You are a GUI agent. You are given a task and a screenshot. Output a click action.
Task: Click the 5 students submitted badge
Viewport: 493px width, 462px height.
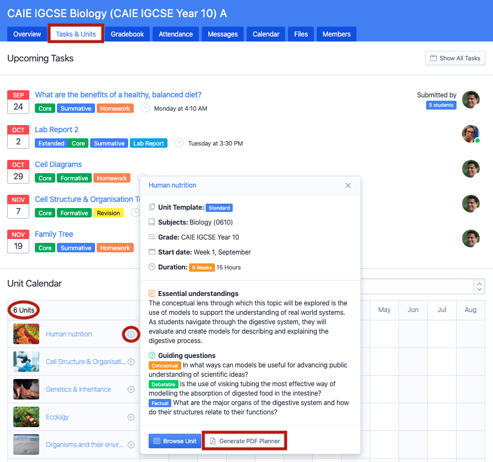click(441, 105)
